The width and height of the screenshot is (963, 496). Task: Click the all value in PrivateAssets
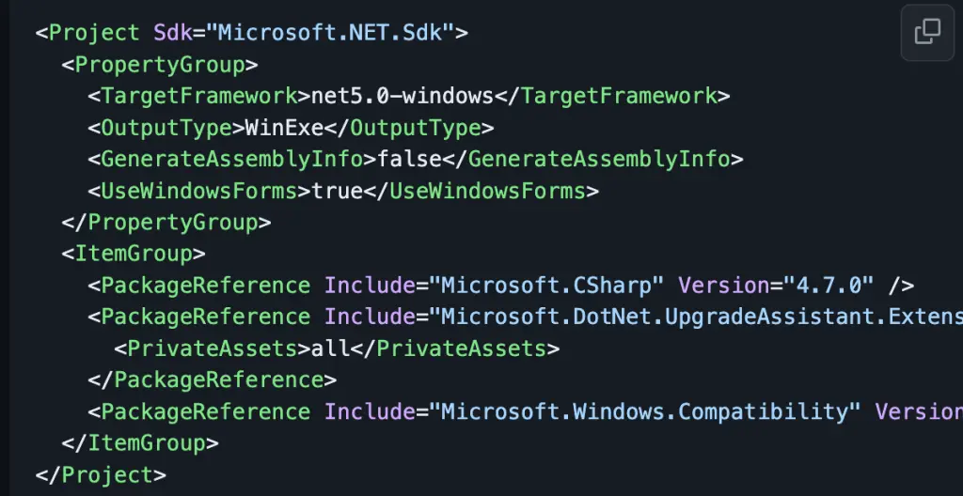[330, 349]
